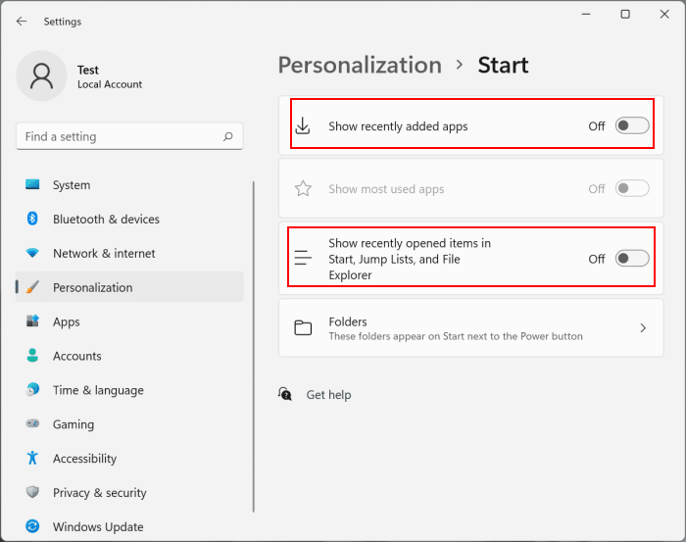The width and height of the screenshot is (686, 542).
Task: Click the Apps icon in sidebar
Action: tap(32, 321)
